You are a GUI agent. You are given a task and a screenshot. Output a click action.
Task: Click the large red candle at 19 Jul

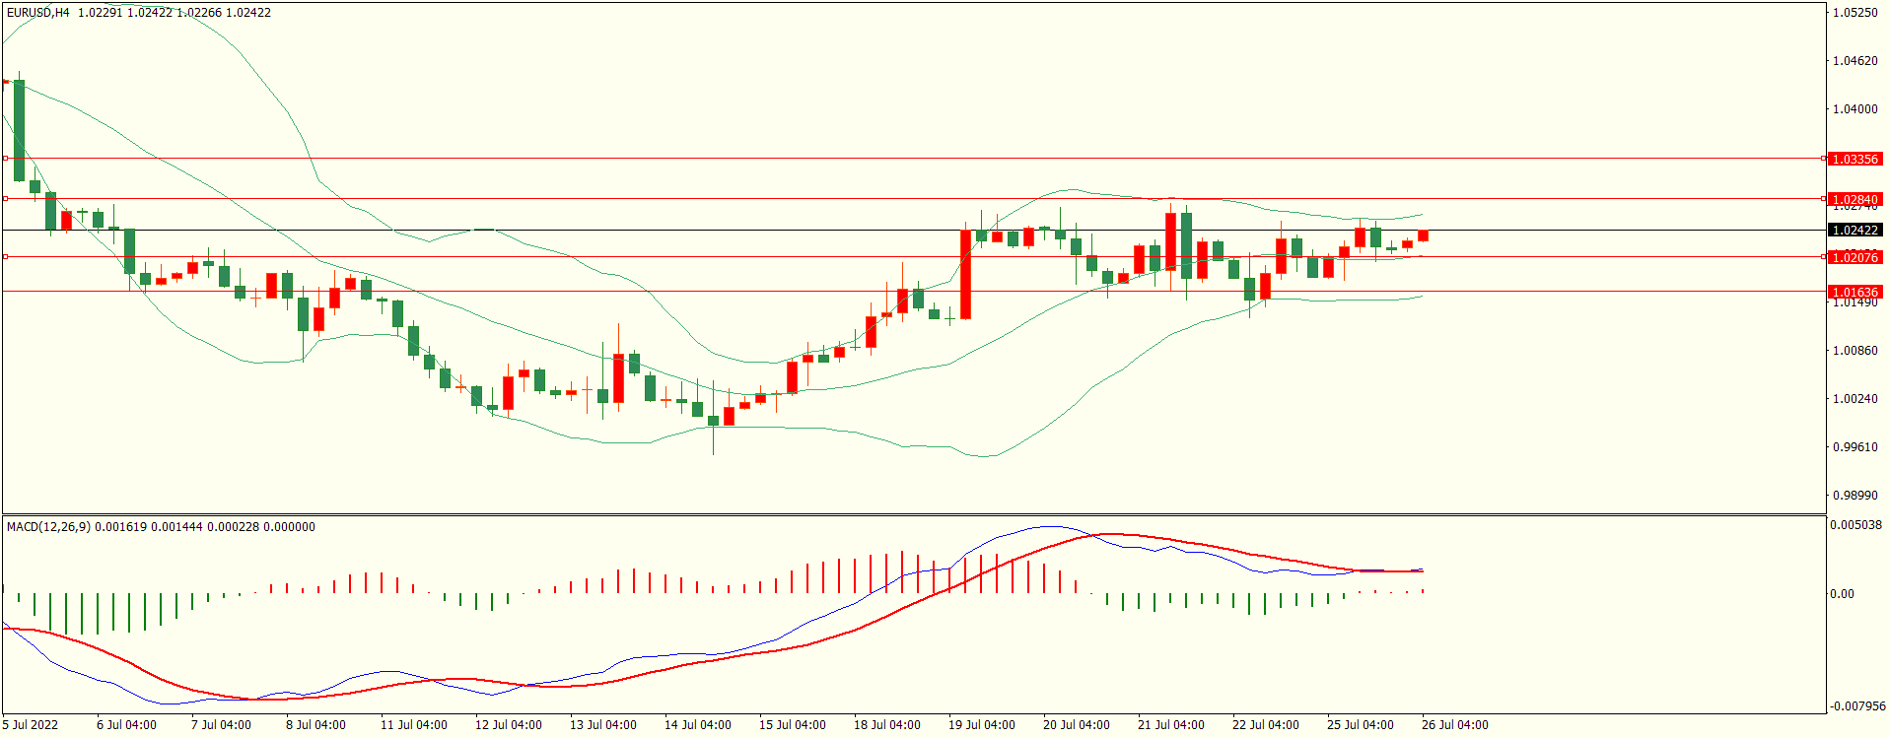[x=965, y=274]
